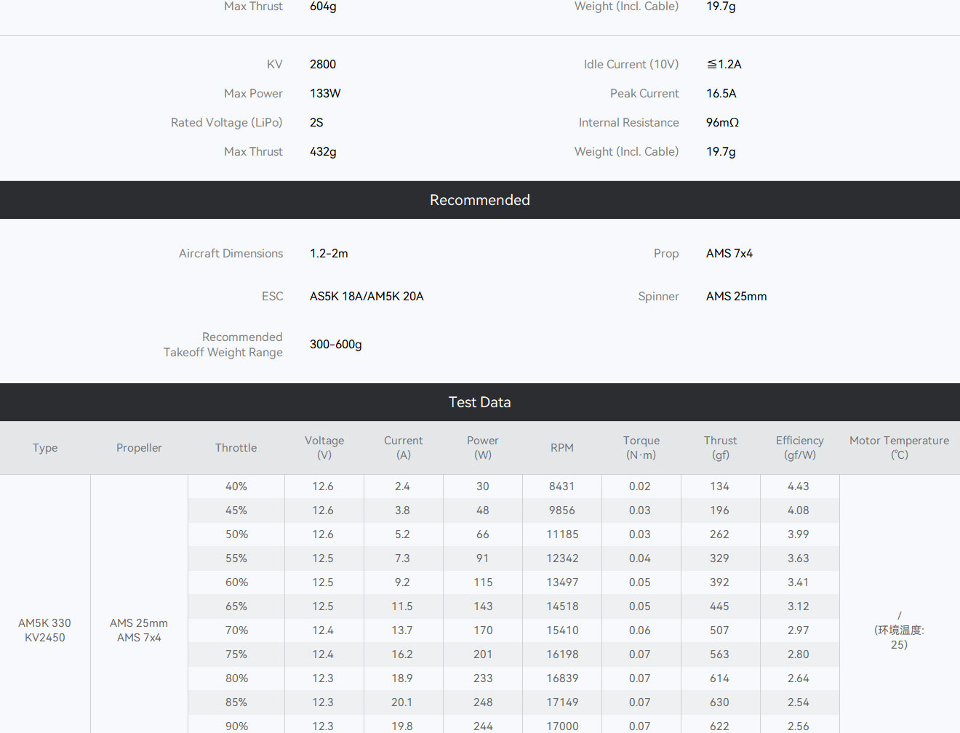
Task: Click the RPM column header
Action: [562, 448]
